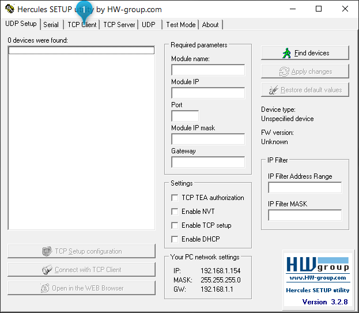The image size is (359, 313).
Task: Click the Hercules app icon in title bar
Action: [10, 9]
